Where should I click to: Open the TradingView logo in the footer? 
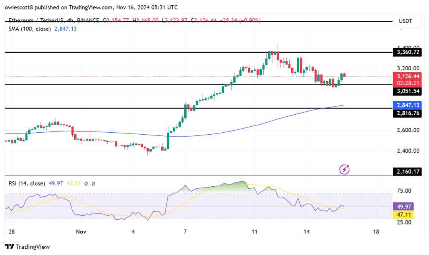click(27, 247)
